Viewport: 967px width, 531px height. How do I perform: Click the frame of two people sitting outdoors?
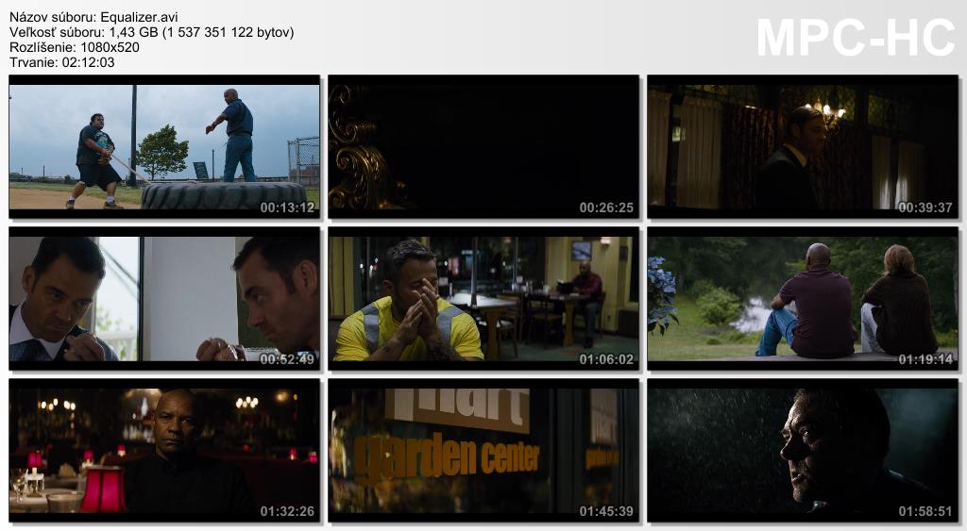pos(803,298)
